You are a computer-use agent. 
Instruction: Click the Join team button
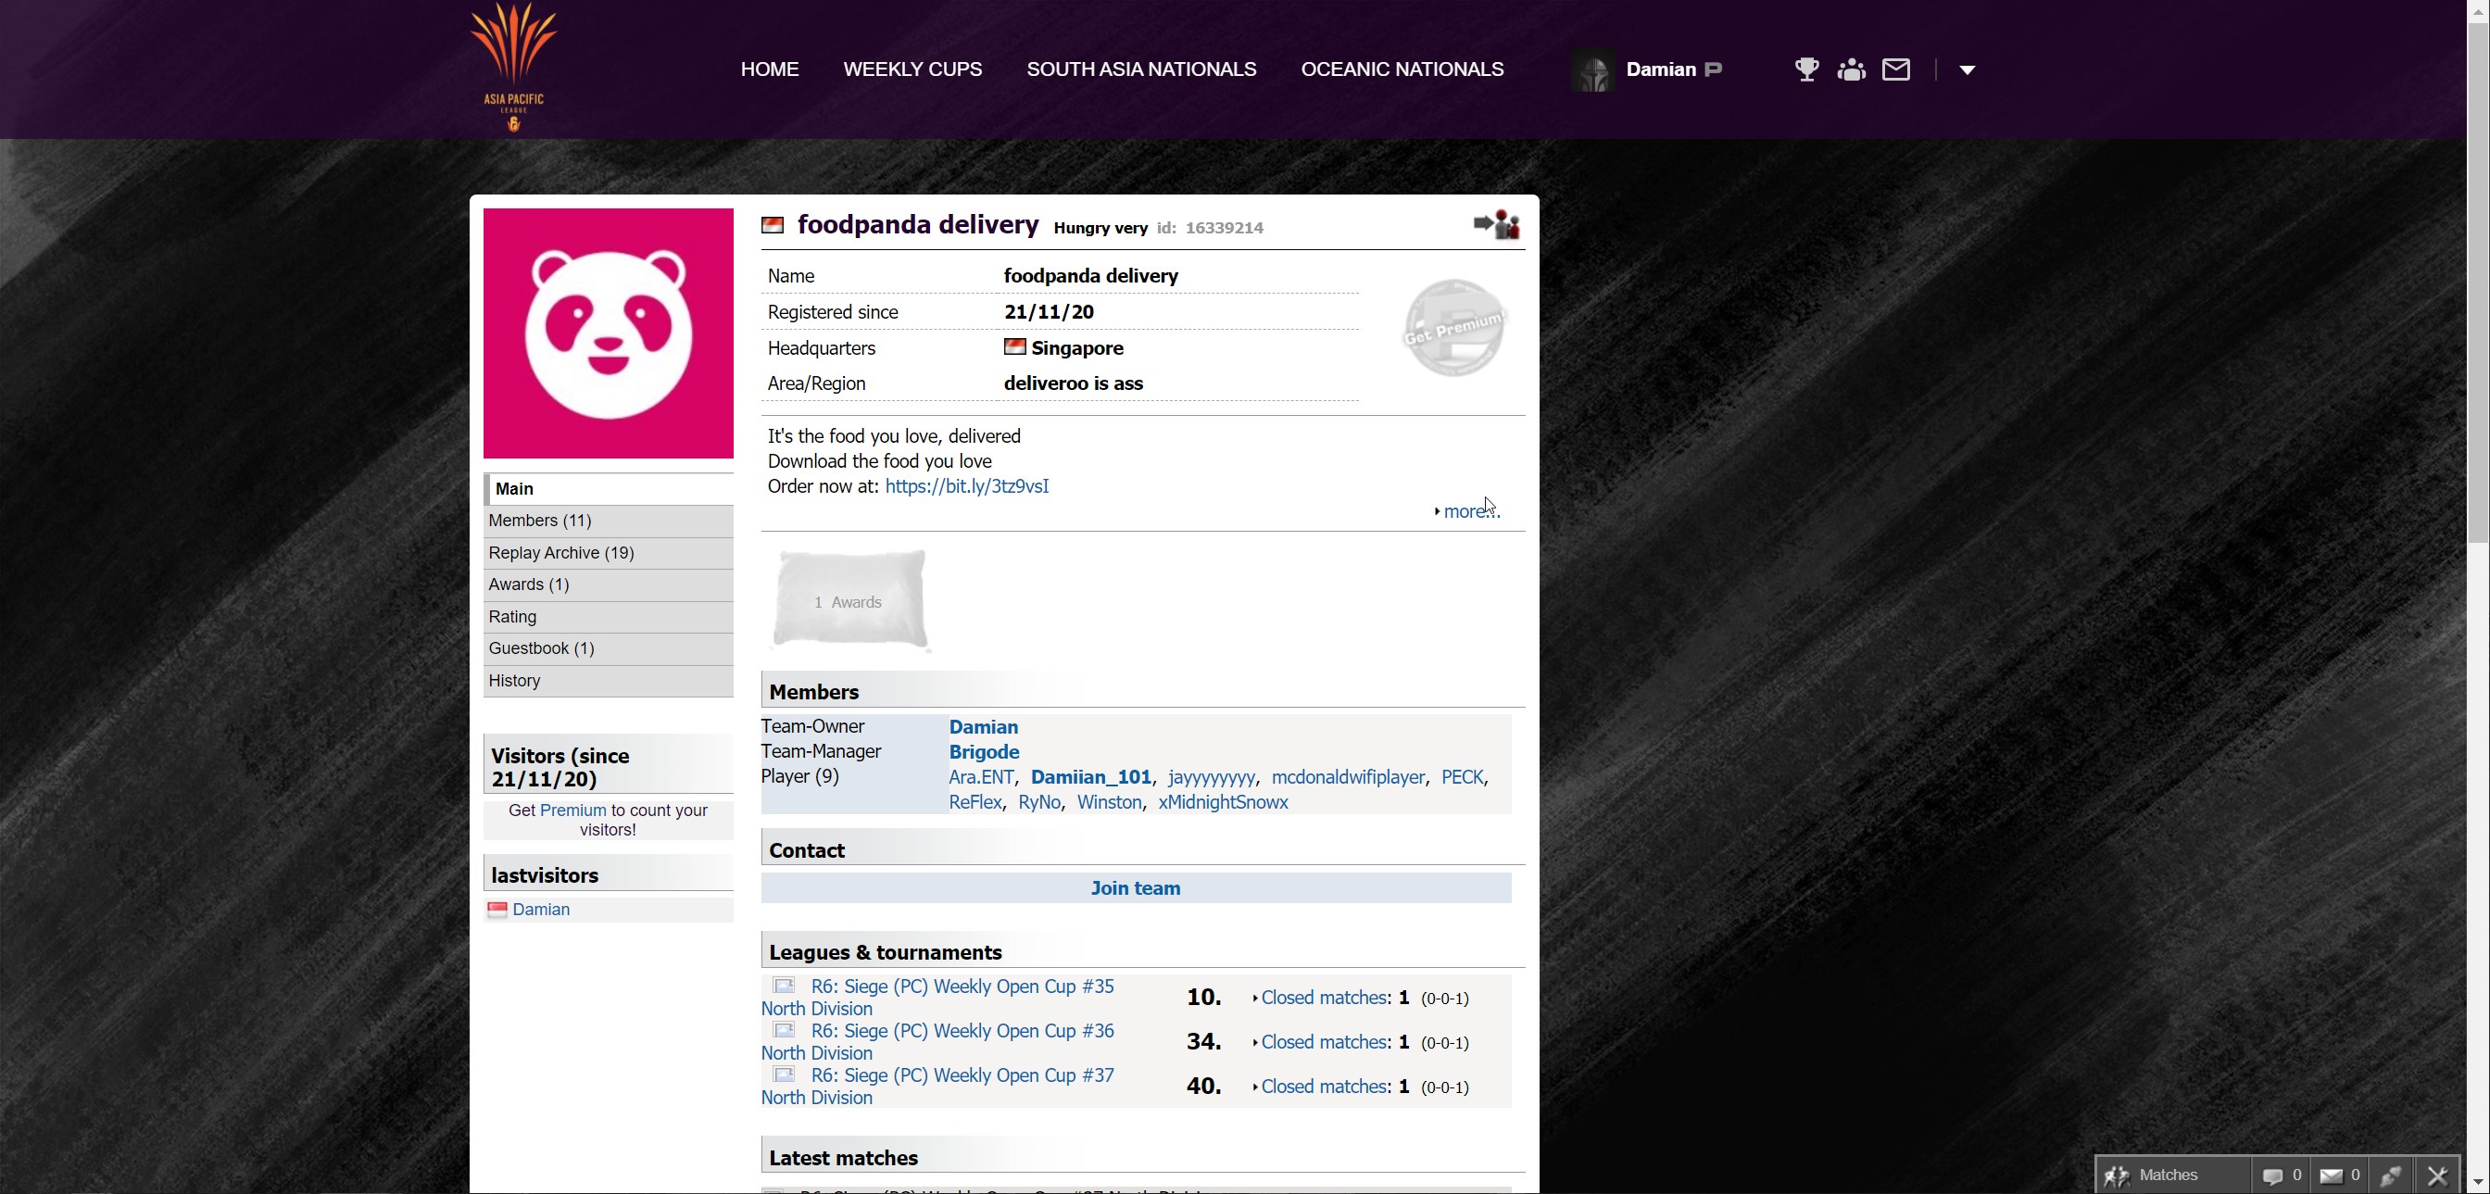point(1135,888)
